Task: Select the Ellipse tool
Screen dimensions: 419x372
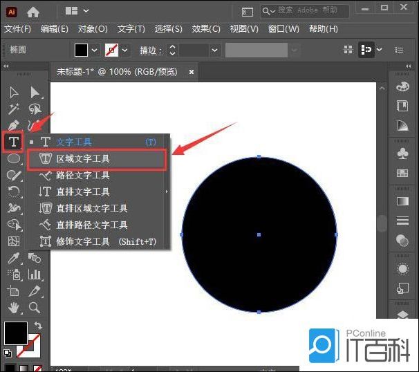Action: [x=14, y=158]
